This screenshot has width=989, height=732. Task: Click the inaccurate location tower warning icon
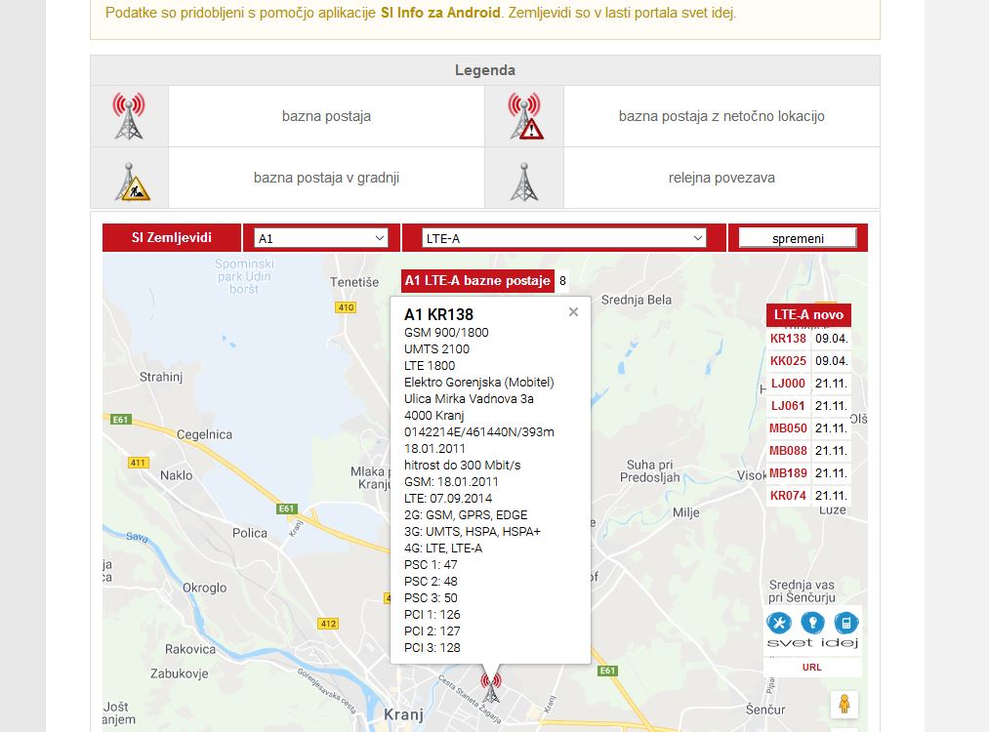[x=525, y=116]
